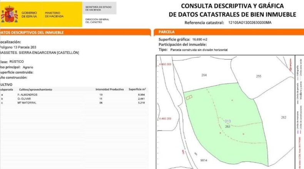
Task: Click the 'Año construcción' label
Action: tap(13, 78)
